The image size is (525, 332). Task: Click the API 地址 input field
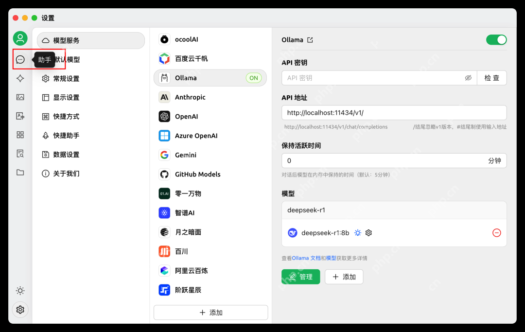pyautogui.click(x=394, y=113)
